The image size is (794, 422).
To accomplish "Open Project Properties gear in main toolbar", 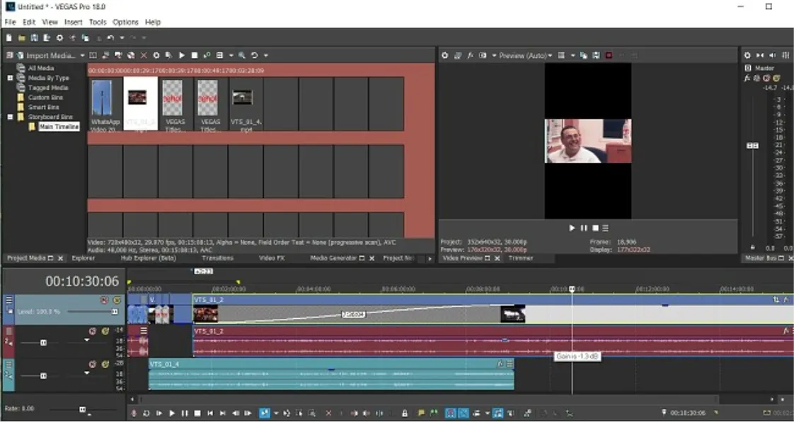I will 59,38.
